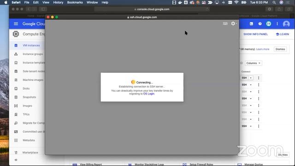Image resolution: width=295 pixels, height=166 pixels.
Task: Click the LEARN button
Action: click(x=283, y=34)
